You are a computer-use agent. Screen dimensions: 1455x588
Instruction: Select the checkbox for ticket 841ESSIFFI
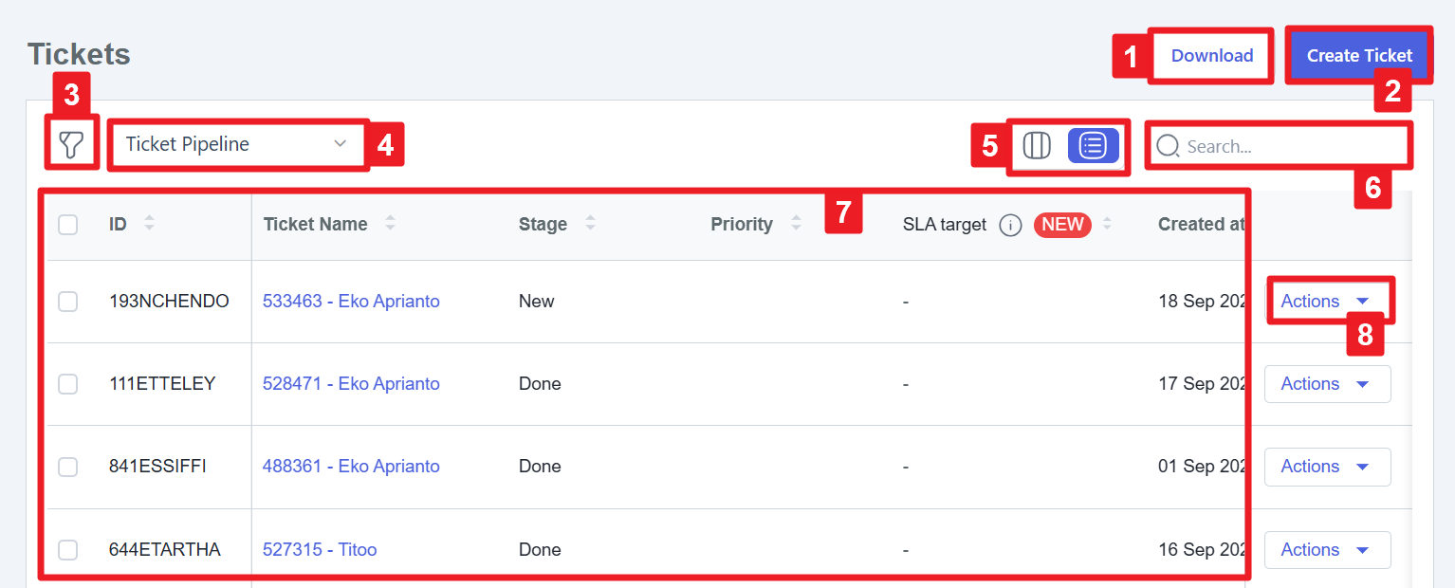point(68,467)
